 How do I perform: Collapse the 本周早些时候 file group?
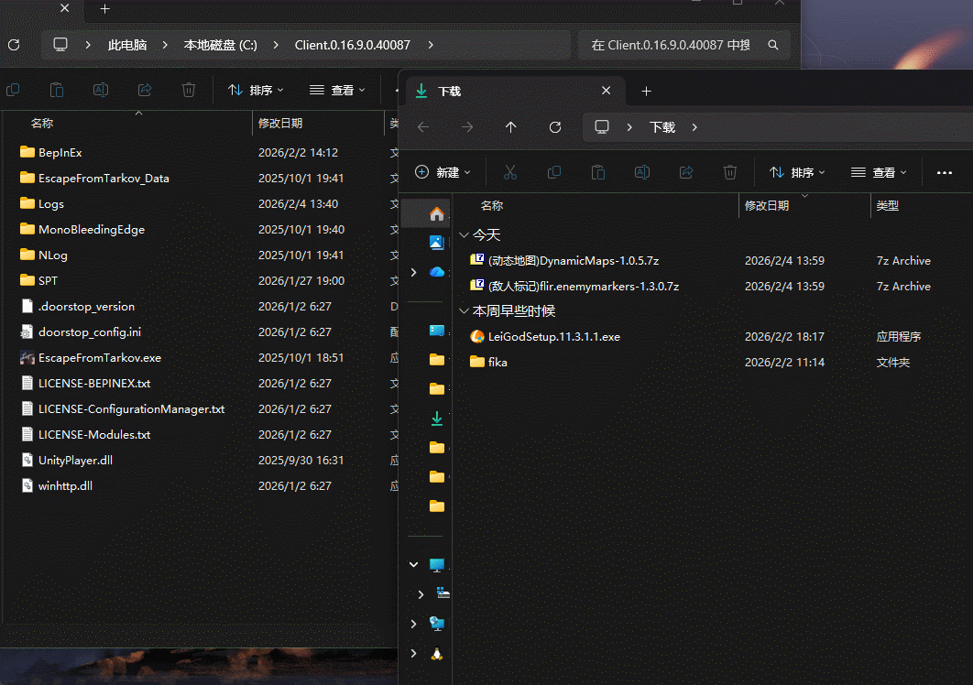tap(464, 311)
